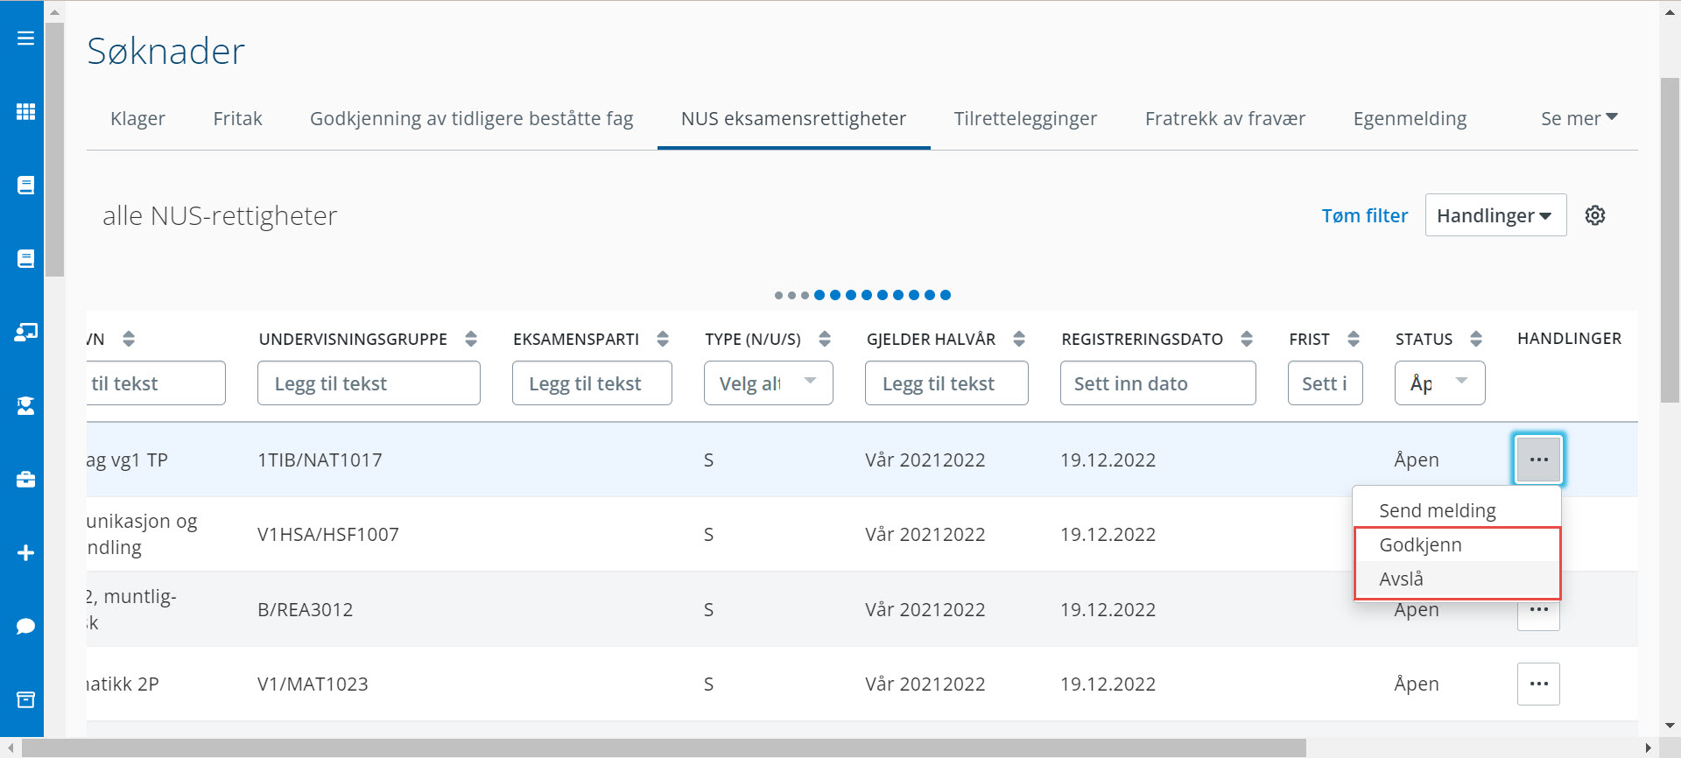The image size is (1681, 758).
Task: Open the chat bubble sidebar icon
Action: [x=25, y=626]
